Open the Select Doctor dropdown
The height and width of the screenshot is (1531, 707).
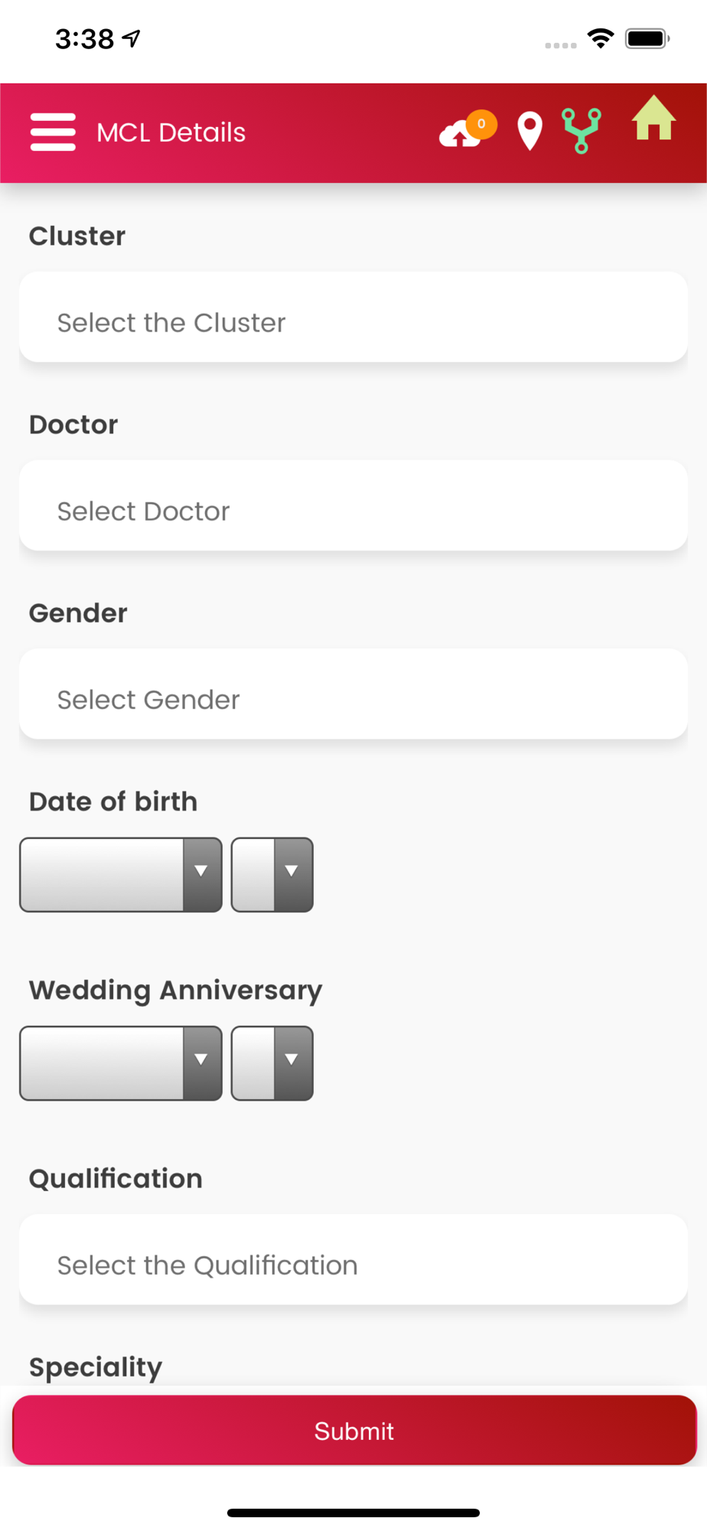353,505
